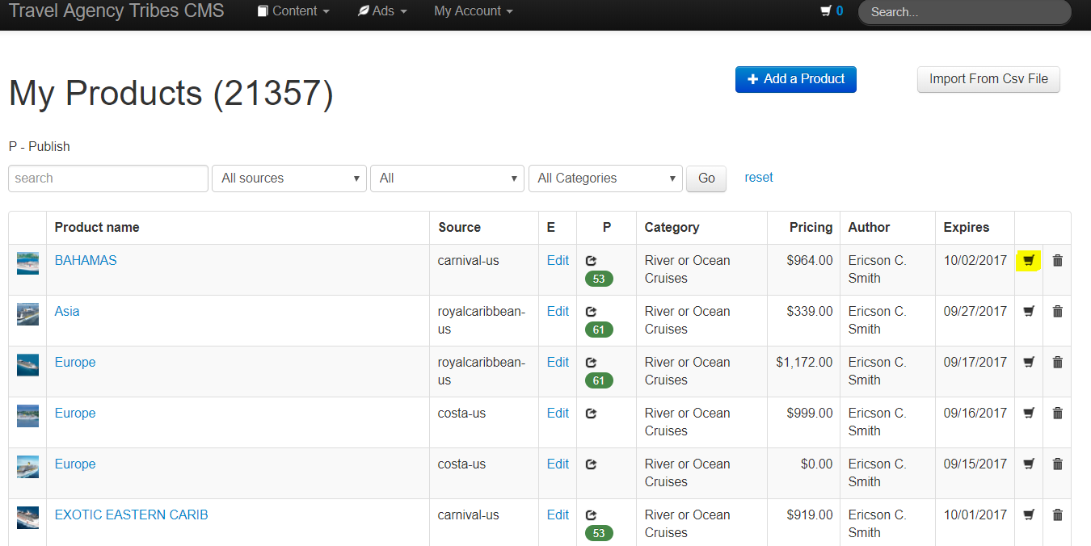
Task: Click the BAHAMAS product thumbnail
Action: click(x=27, y=263)
